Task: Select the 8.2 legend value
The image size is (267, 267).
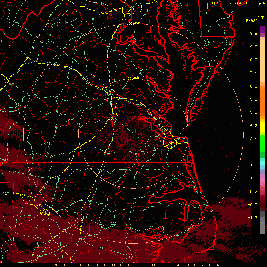Action: [254, 60]
